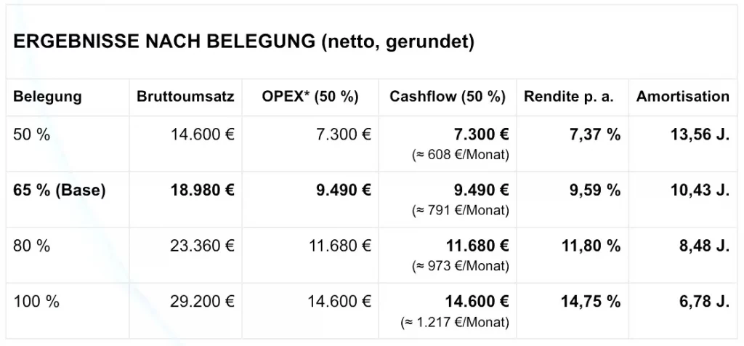Click the 100 % occupancy row label
Screen dimensions: 744x346
pyautogui.click(x=36, y=302)
